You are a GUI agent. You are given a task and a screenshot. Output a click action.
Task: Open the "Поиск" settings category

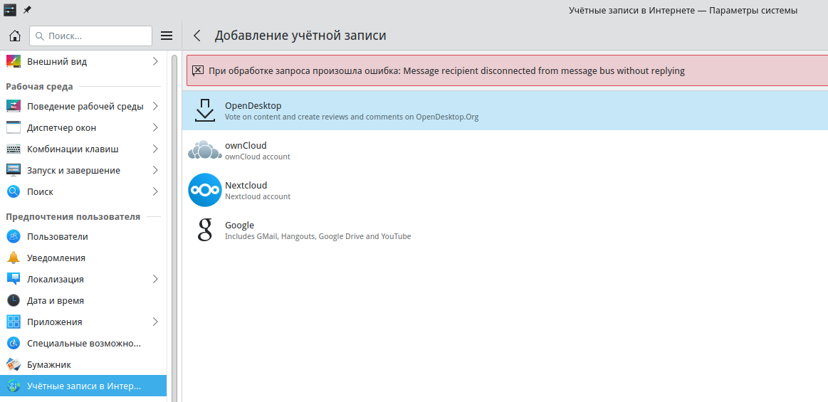[x=83, y=191]
